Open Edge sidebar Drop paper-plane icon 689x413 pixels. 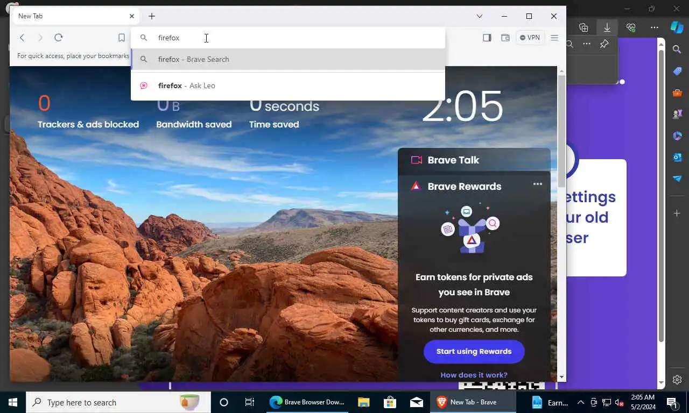pos(677,179)
